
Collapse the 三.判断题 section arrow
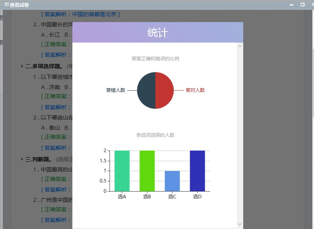22,159
